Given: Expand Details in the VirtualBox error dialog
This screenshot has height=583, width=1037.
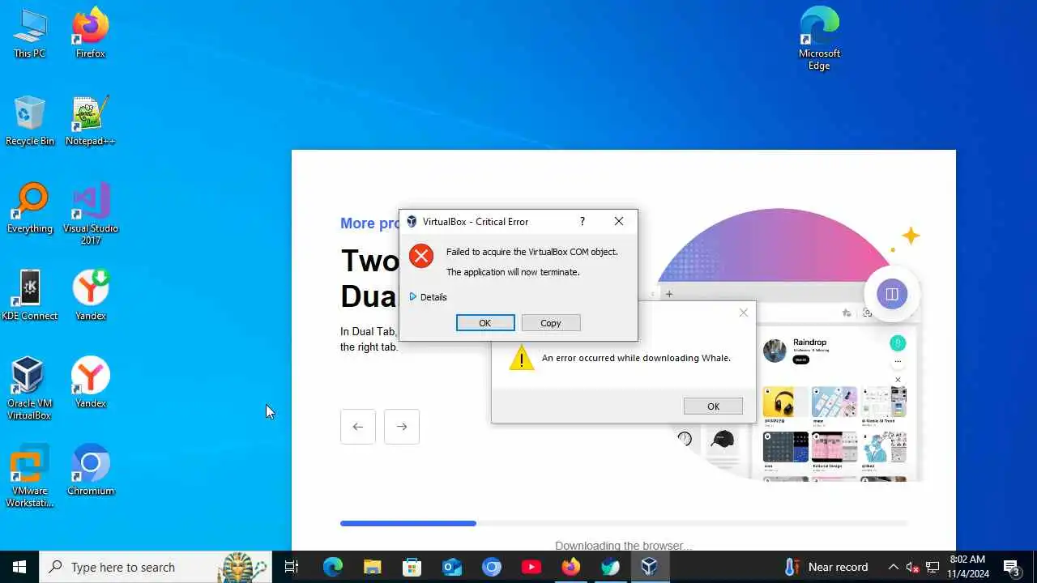Looking at the screenshot, I should pyautogui.click(x=428, y=297).
